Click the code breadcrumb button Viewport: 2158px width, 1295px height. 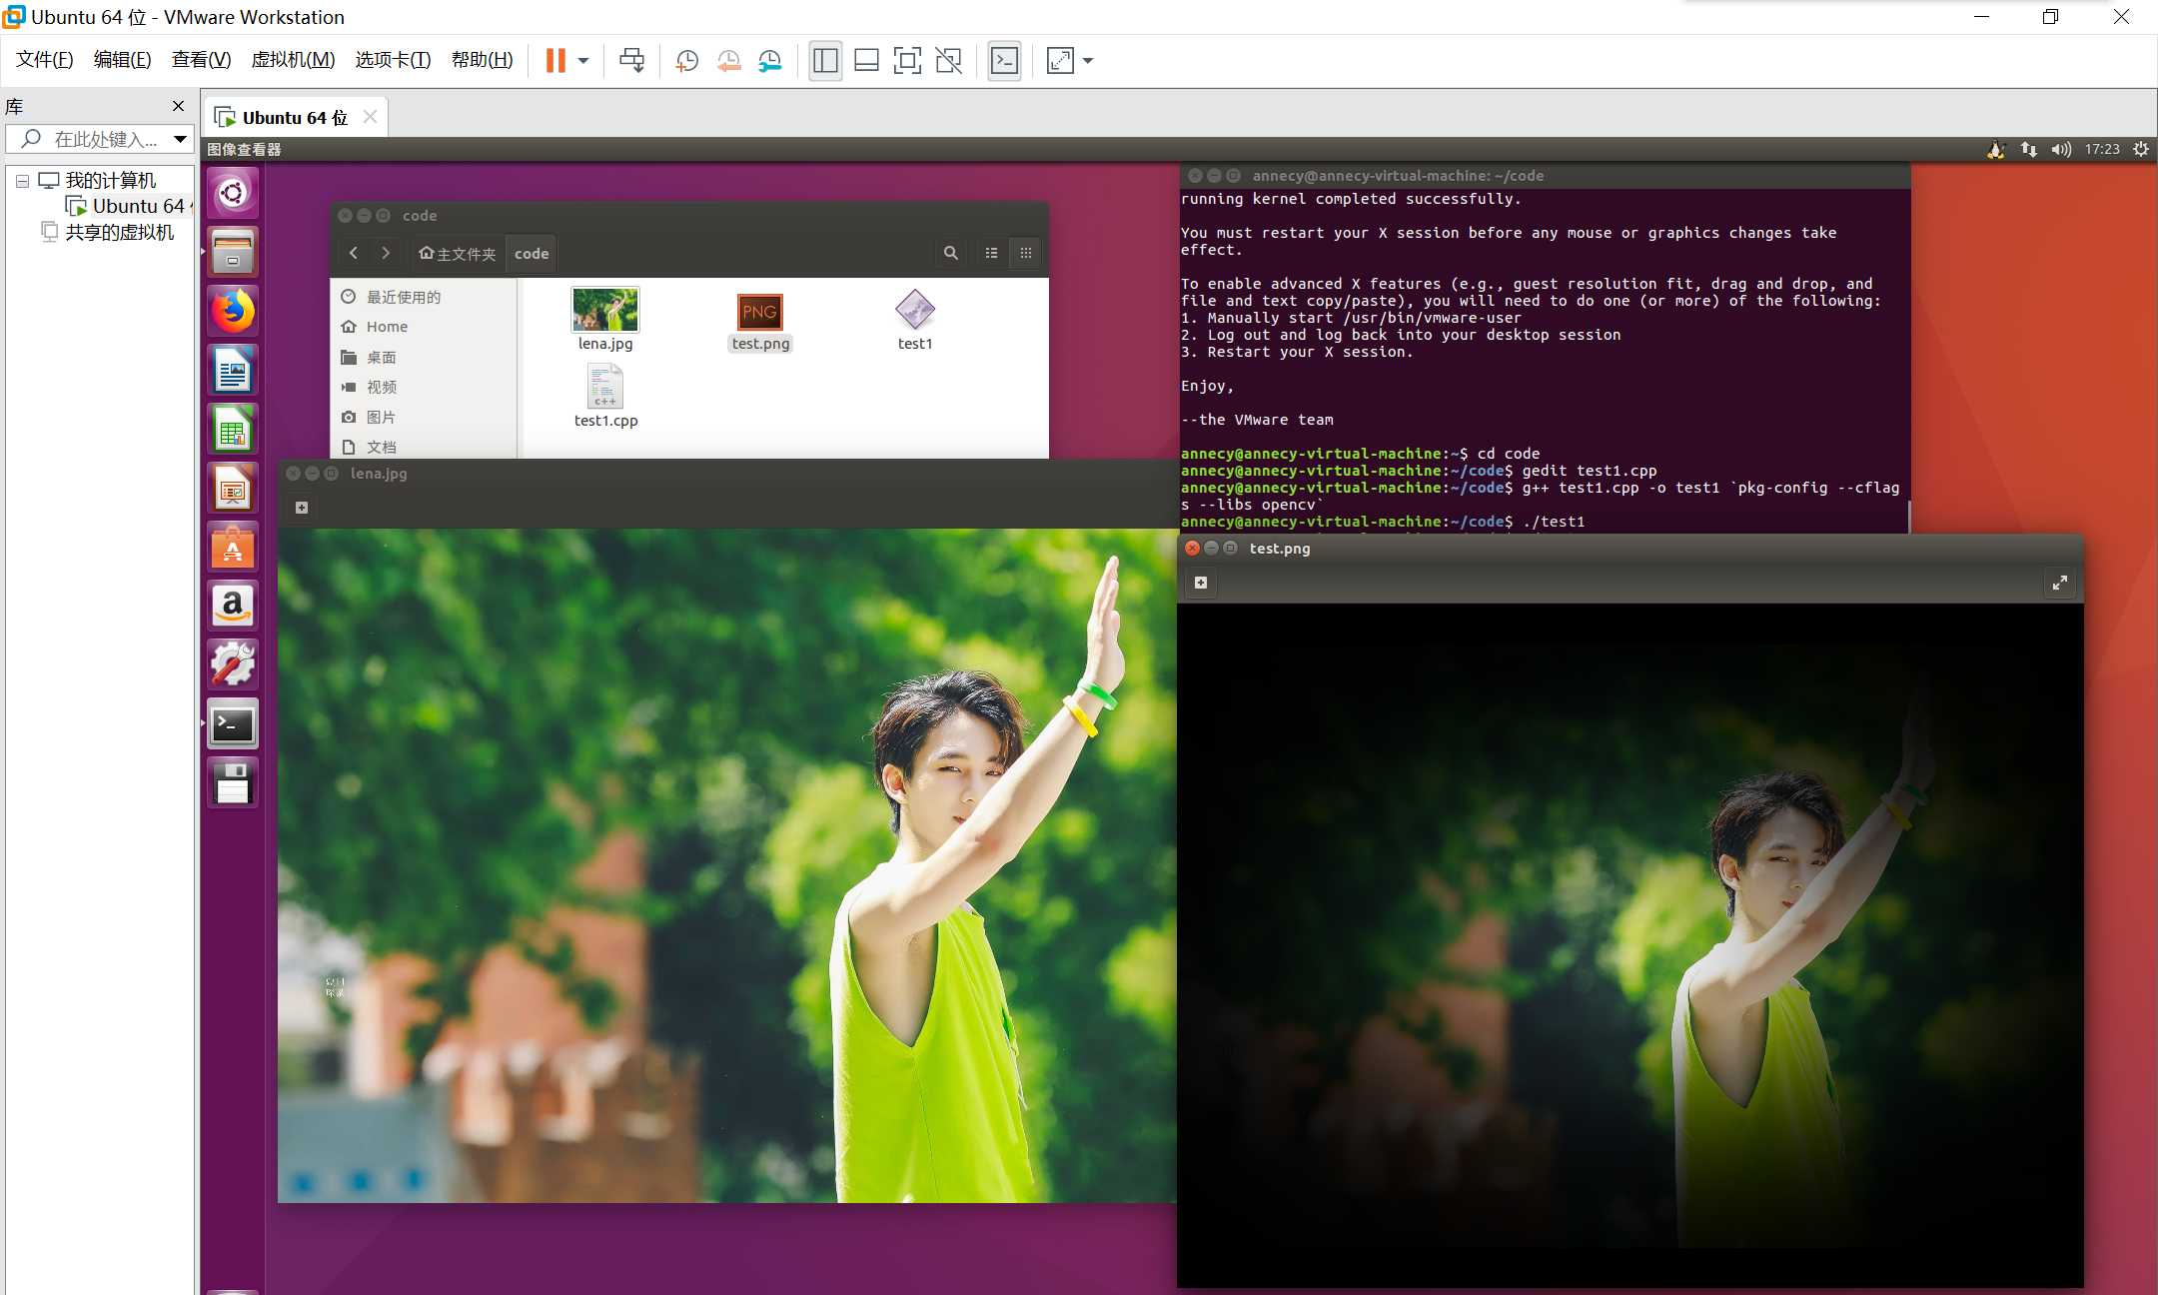coord(532,254)
